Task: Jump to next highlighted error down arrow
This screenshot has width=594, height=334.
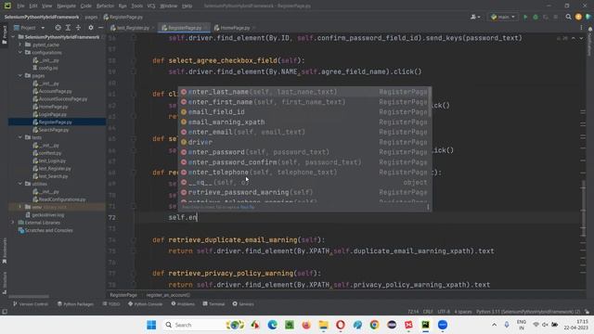Action: [x=581, y=38]
